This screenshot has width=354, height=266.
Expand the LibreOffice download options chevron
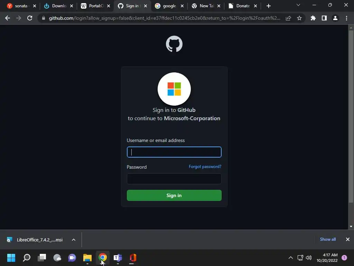coord(74,240)
